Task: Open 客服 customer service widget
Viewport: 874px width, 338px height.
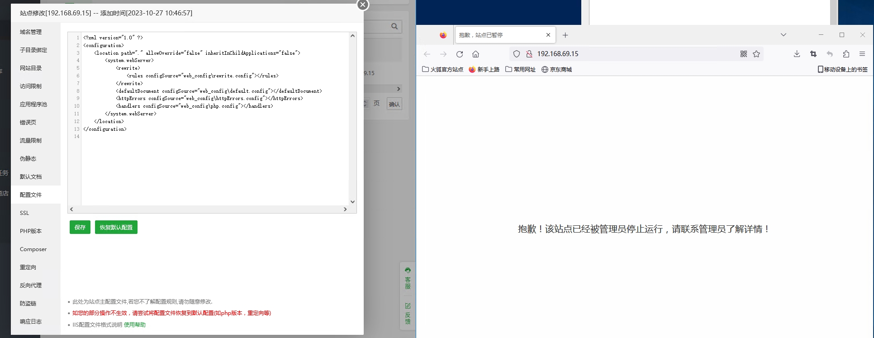Action: click(x=408, y=278)
